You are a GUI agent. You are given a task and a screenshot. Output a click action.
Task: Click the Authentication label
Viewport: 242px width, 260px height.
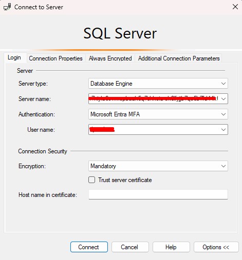36,114
